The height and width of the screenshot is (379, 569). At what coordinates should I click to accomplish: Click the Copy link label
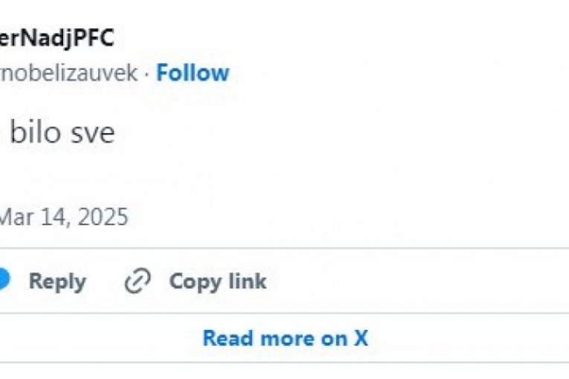217,282
